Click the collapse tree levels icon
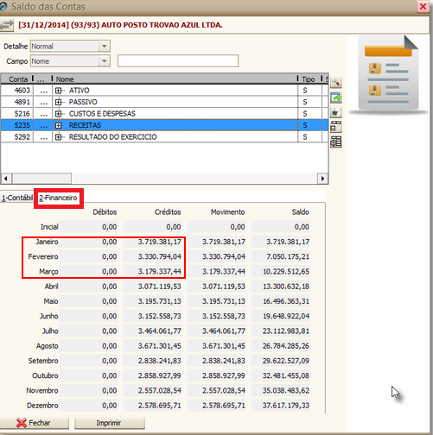The height and width of the screenshot is (435, 433). [x=336, y=127]
